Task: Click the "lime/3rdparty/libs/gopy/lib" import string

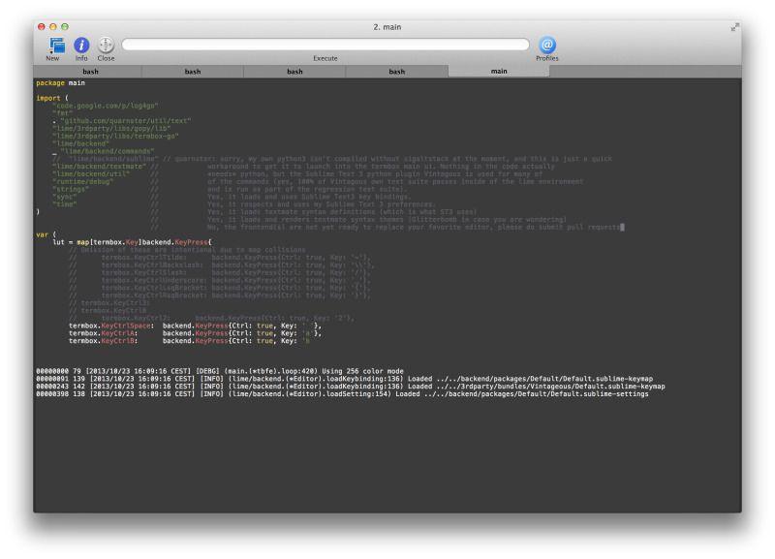Action: pos(111,129)
